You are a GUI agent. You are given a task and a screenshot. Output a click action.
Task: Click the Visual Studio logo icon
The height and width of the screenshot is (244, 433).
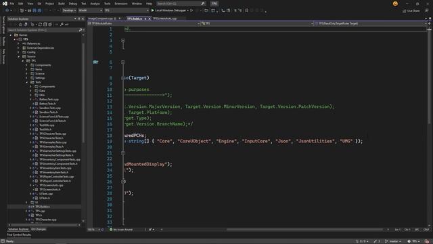(x=5, y=3)
